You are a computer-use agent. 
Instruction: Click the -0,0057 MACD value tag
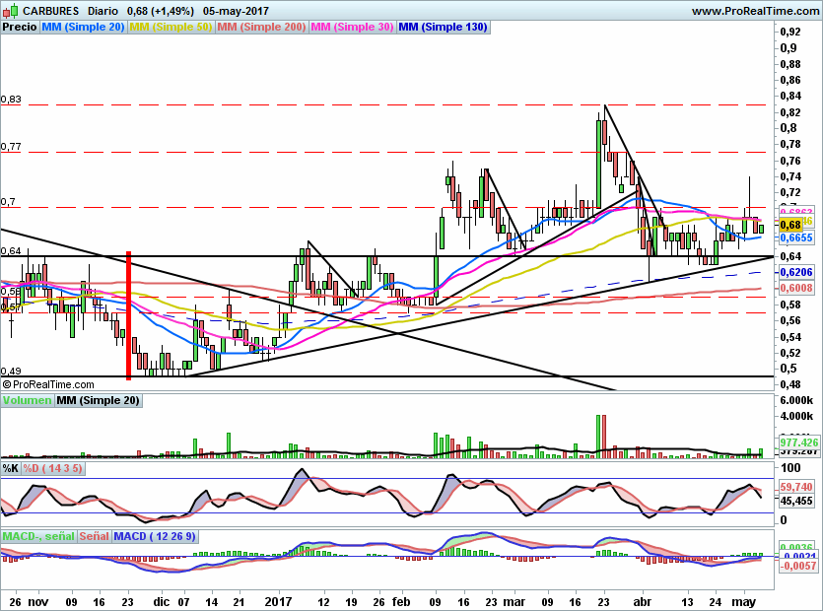tap(798, 566)
